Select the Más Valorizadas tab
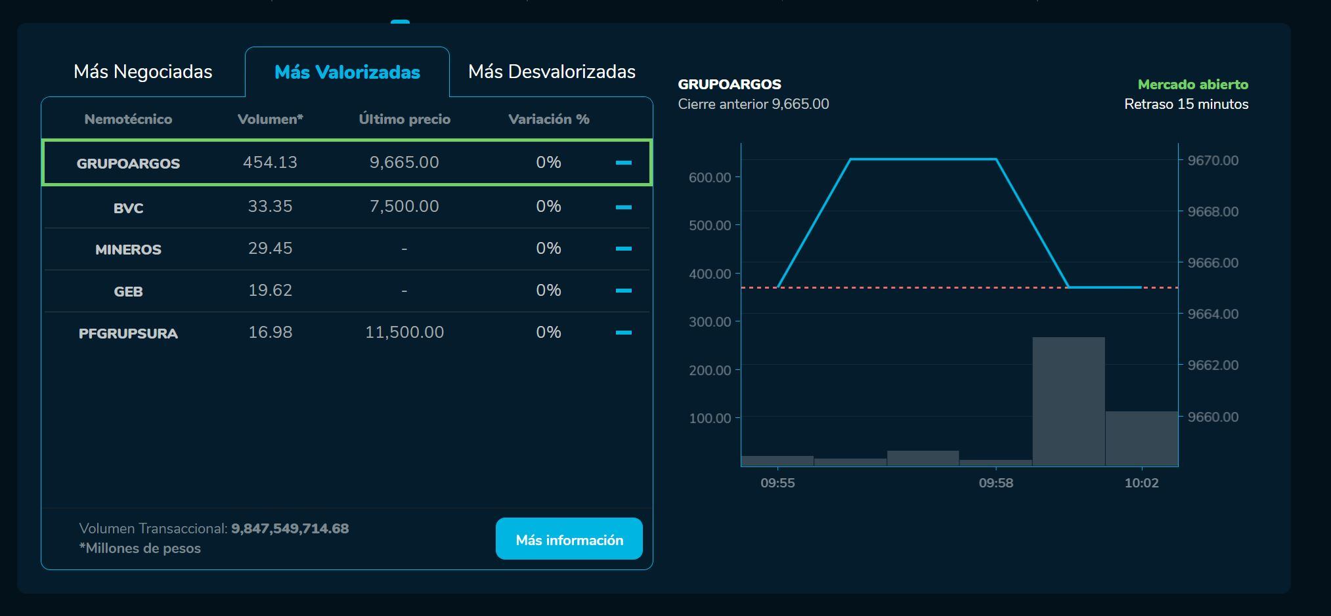 pyautogui.click(x=347, y=72)
